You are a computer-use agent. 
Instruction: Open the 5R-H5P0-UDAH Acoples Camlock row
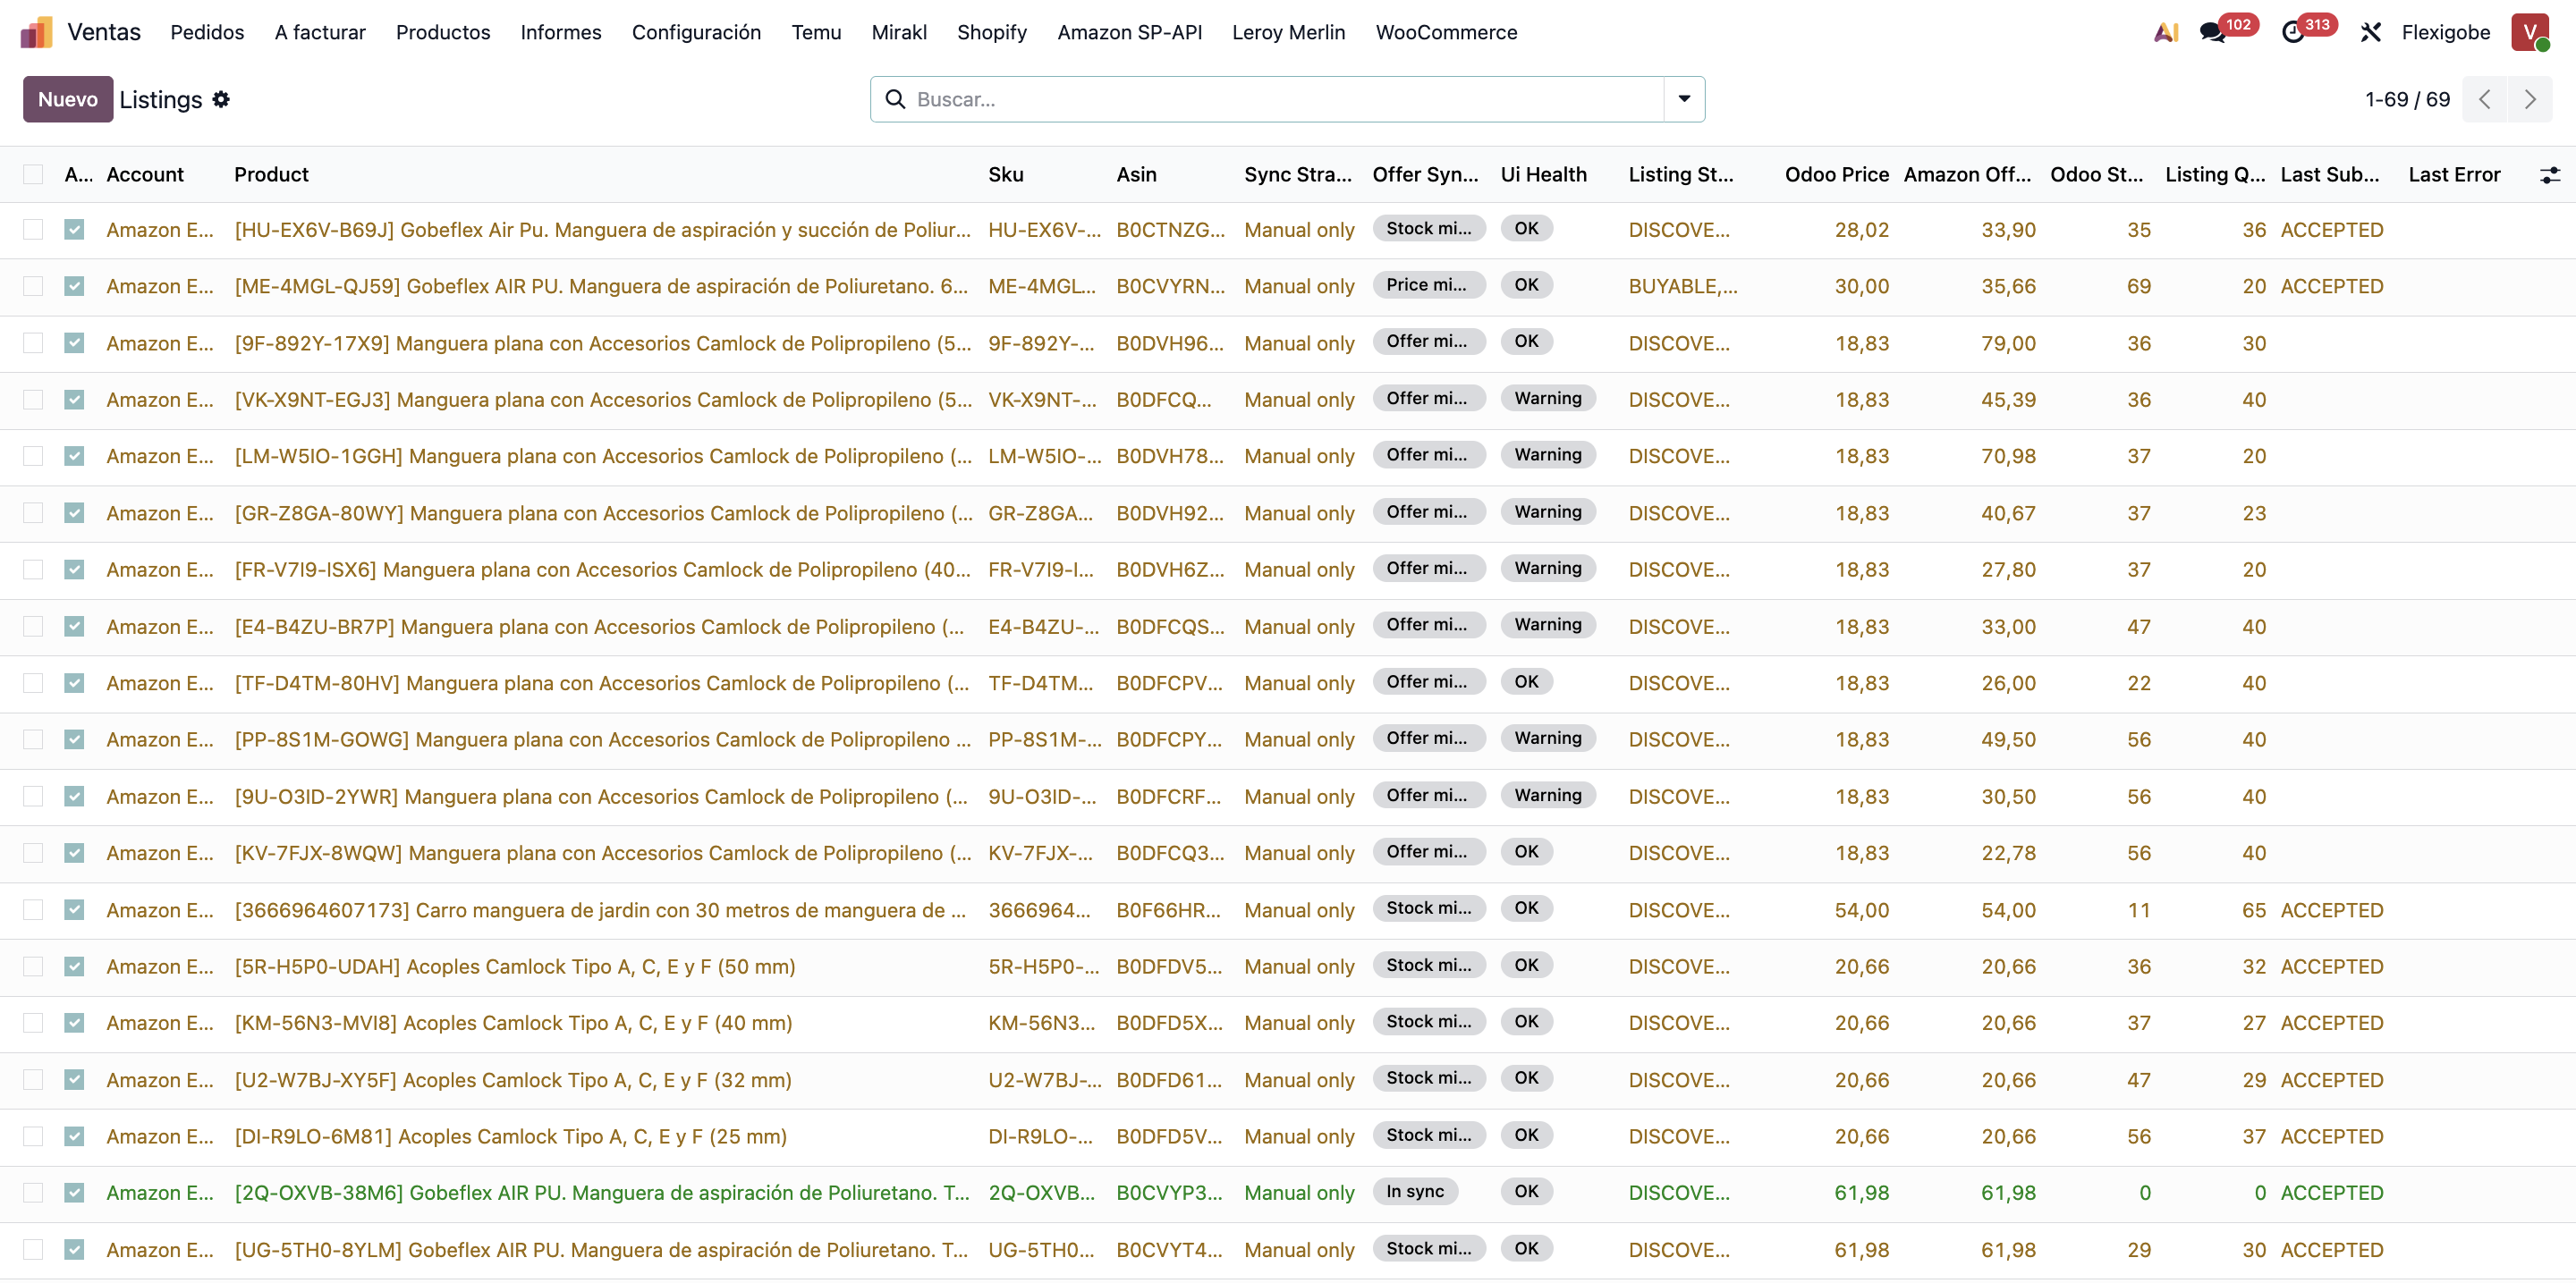(x=515, y=966)
